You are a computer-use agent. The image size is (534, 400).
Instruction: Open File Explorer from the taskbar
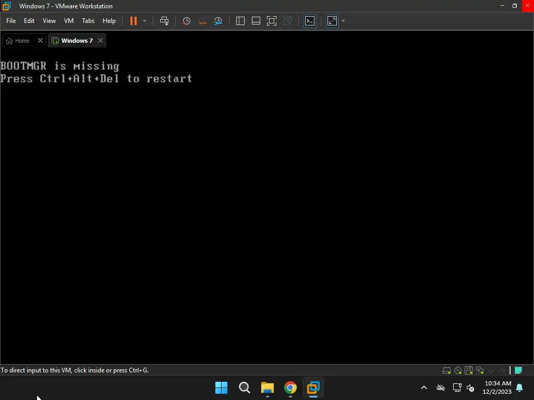pos(268,387)
